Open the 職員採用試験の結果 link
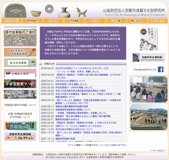This screenshot has width=169, height=160. point(65,139)
